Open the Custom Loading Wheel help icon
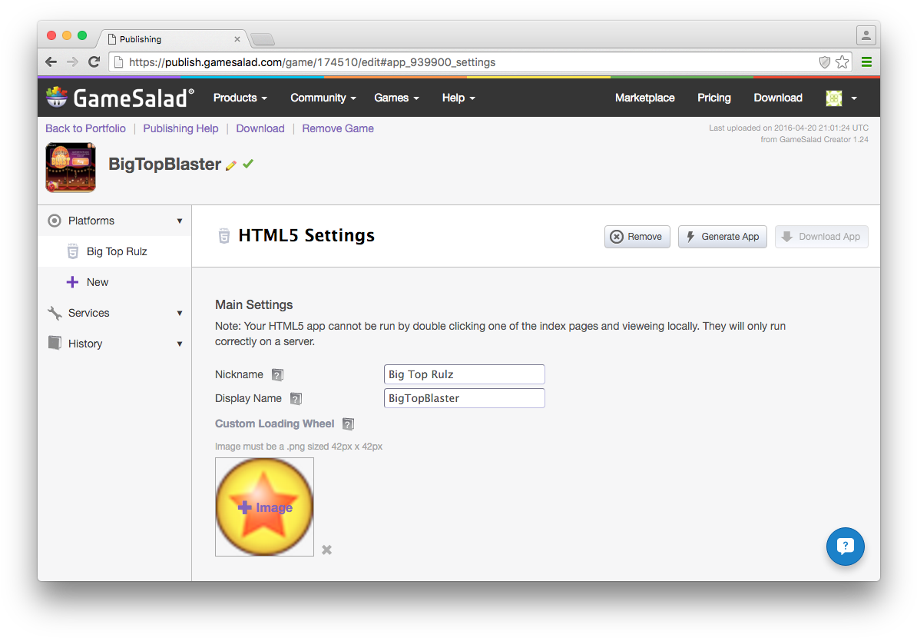This screenshot has width=917, height=638. coord(348,424)
